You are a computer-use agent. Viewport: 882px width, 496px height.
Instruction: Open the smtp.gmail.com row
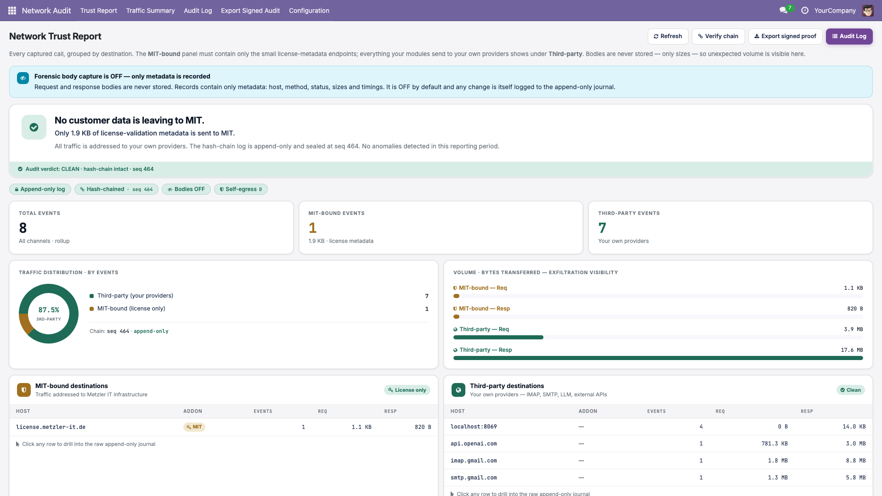[x=658, y=478]
